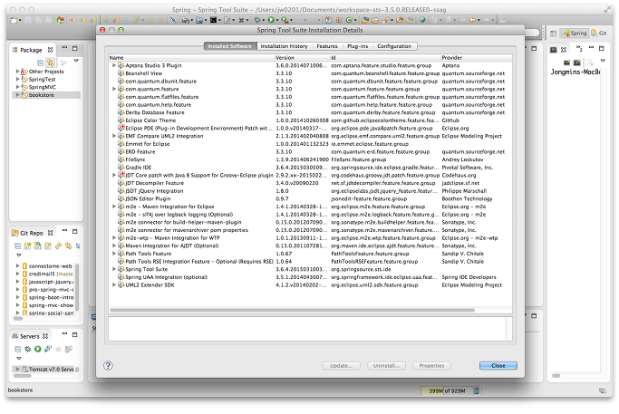The width and height of the screenshot is (619, 414).
Task: Select the JSON Editor Plugin row
Action: tap(310, 199)
